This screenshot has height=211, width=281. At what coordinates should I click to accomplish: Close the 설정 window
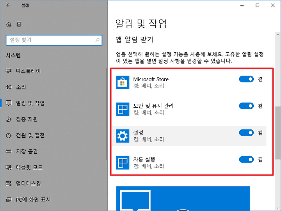coord(273,5)
